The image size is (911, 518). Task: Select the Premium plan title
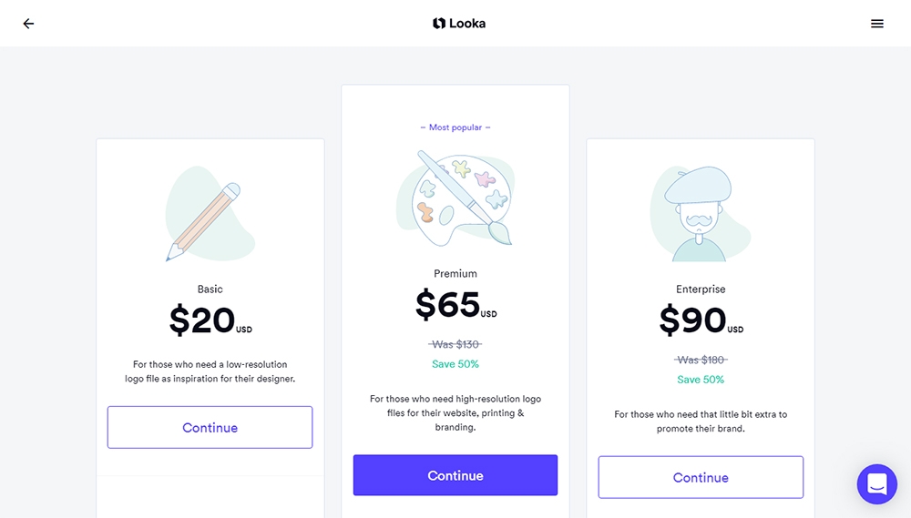click(455, 274)
